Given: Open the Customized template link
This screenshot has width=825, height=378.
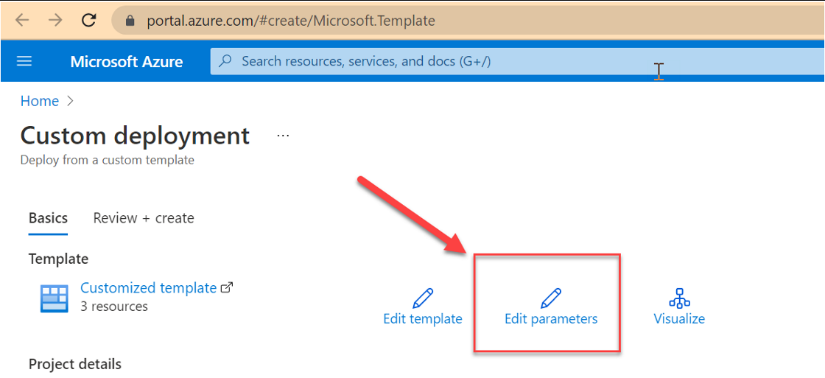Looking at the screenshot, I should coord(148,288).
